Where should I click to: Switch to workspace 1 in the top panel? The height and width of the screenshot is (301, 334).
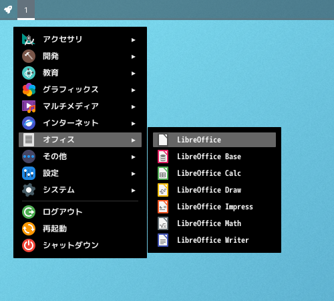(x=26, y=10)
